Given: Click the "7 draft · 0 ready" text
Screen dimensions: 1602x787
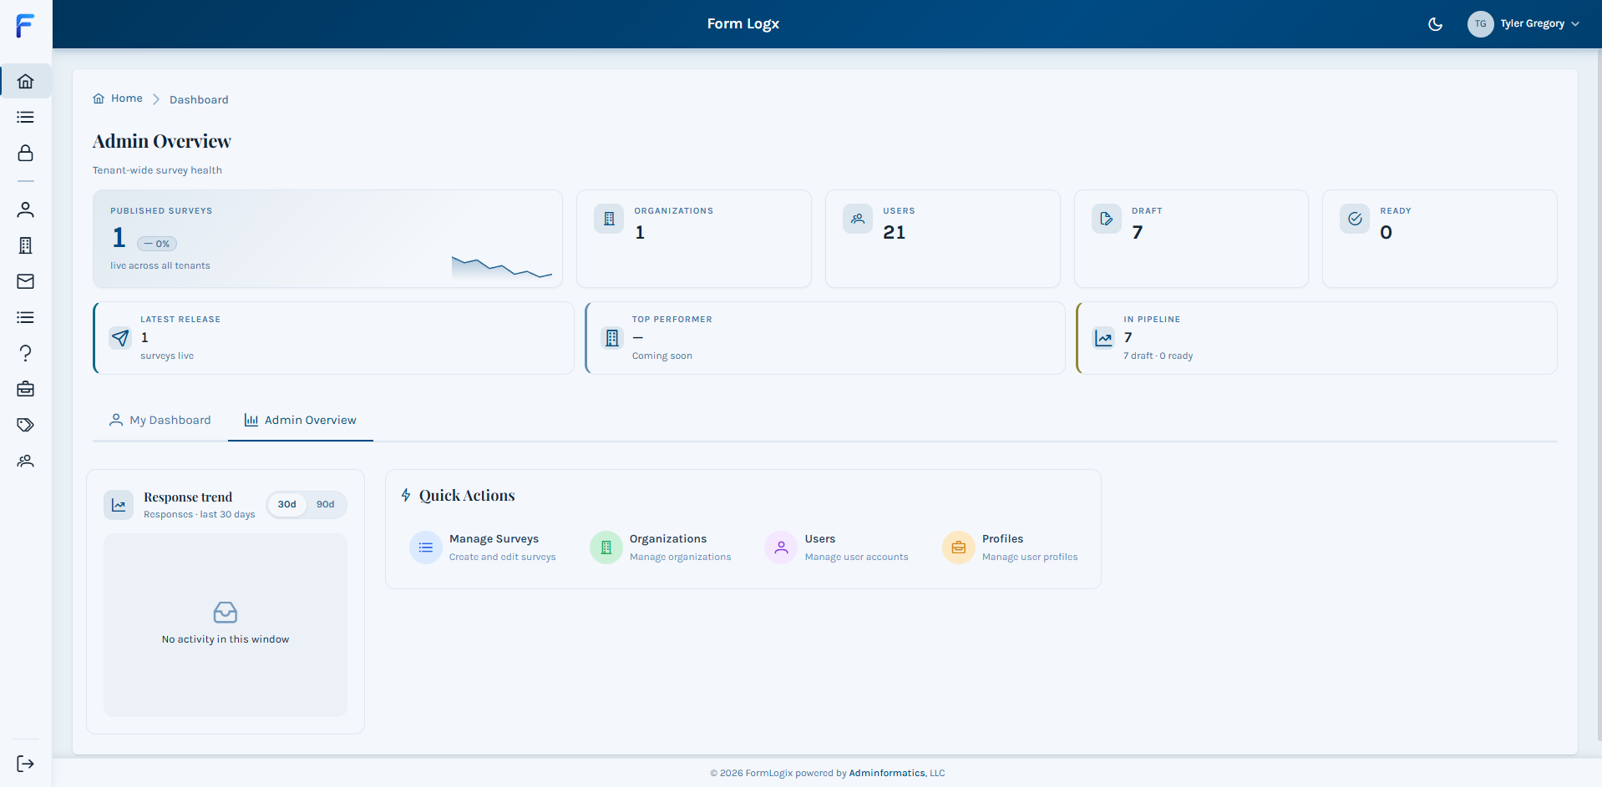Looking at the screenshot, I should click(1158, 356).
